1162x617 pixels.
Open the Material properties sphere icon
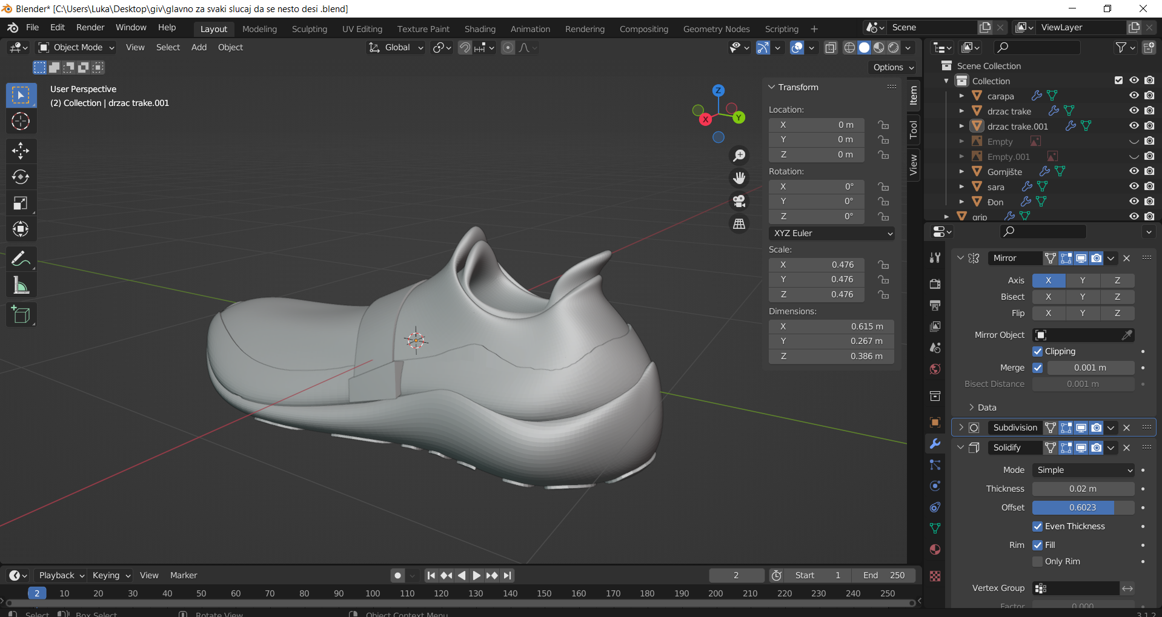935,550
